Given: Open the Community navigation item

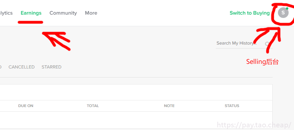Looking at the screenshot, I should [63, 13].
